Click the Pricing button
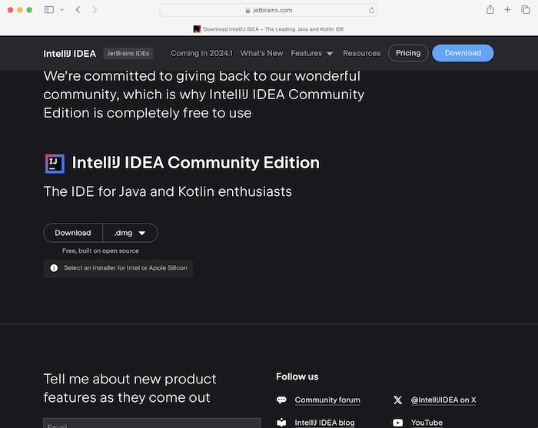 pos(408,53)
